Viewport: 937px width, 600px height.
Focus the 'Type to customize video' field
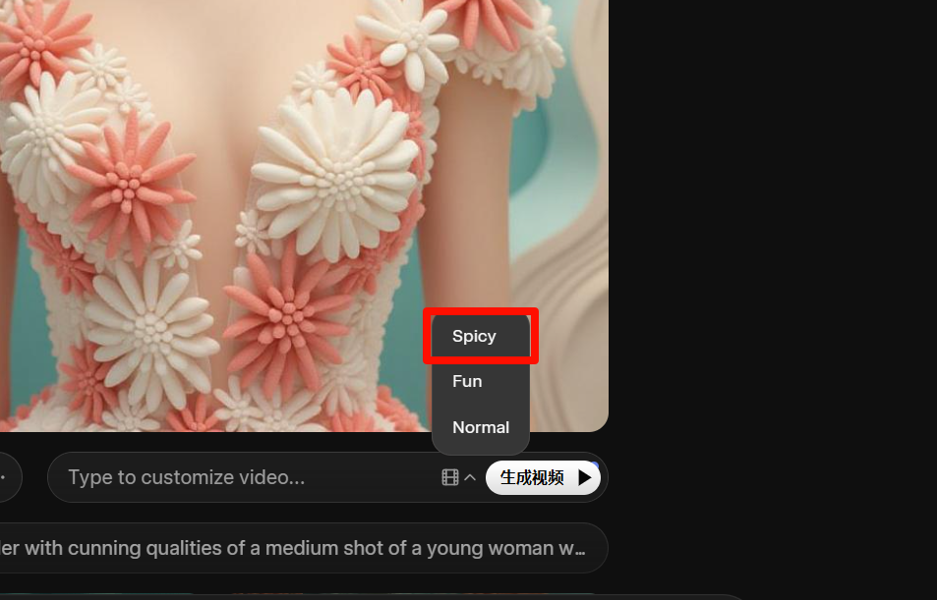coord(246,477)
